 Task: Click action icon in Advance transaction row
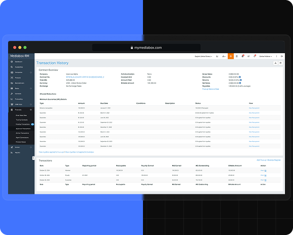(x=266, y=171)
